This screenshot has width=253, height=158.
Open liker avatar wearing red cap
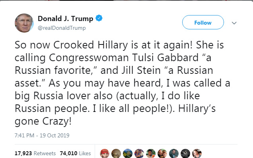coord(105,154)
